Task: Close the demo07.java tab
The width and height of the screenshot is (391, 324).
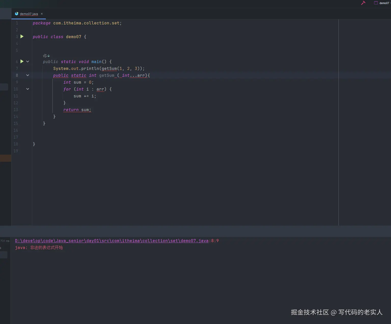Action: (x=42, y=14)
